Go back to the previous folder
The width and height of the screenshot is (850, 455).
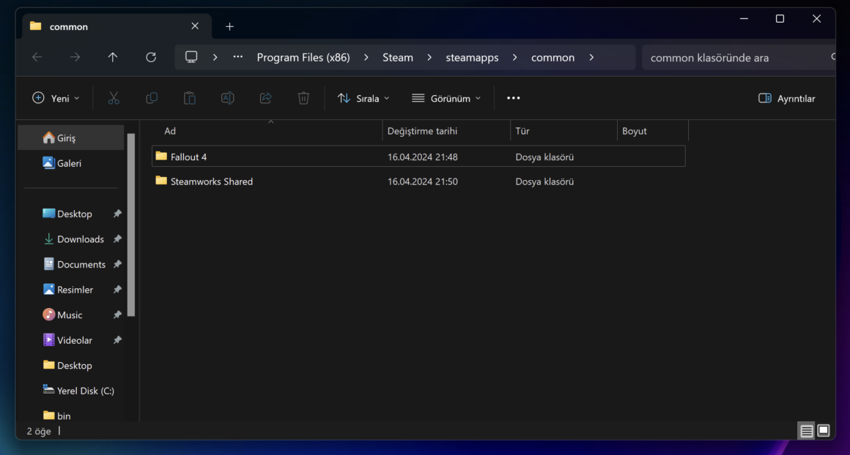click(x=37, y=57)
